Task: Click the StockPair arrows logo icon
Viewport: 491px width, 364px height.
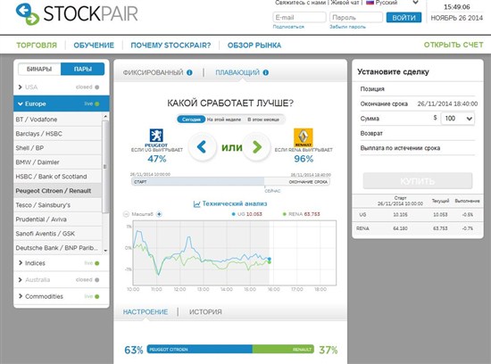Action: click(28, 14)
